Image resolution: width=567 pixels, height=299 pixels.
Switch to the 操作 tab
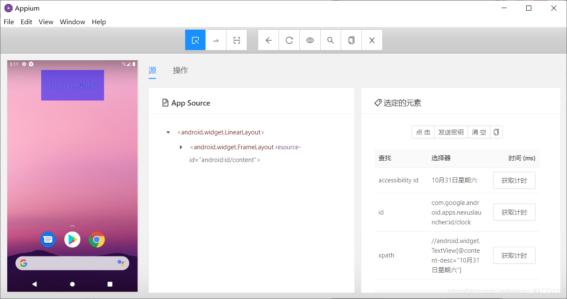[181, 70]
